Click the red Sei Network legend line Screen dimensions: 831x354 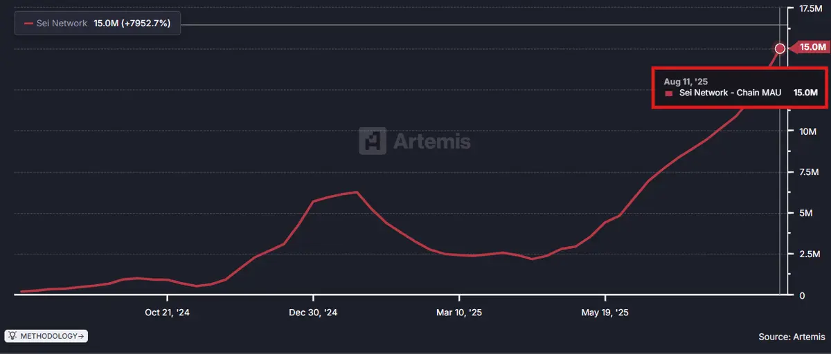(28, 24)
